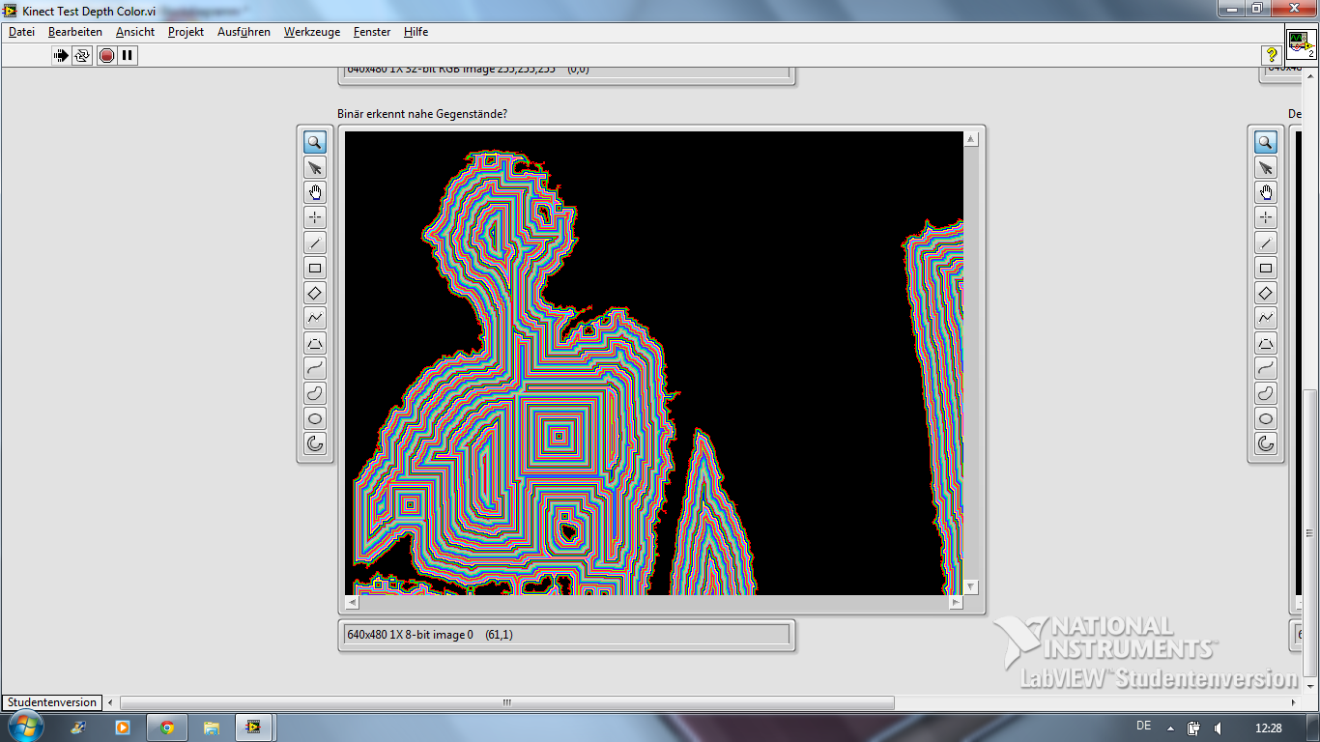Choose the Freehand Region tool in right-side palette
1320x742 pixels.
(1266, 393)
